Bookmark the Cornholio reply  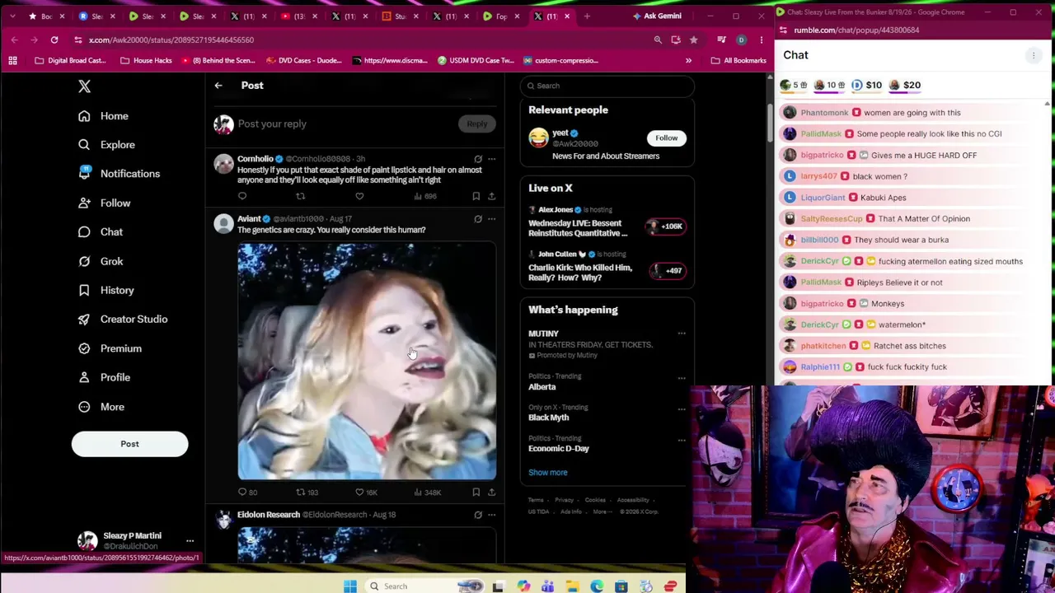(476, 196)
